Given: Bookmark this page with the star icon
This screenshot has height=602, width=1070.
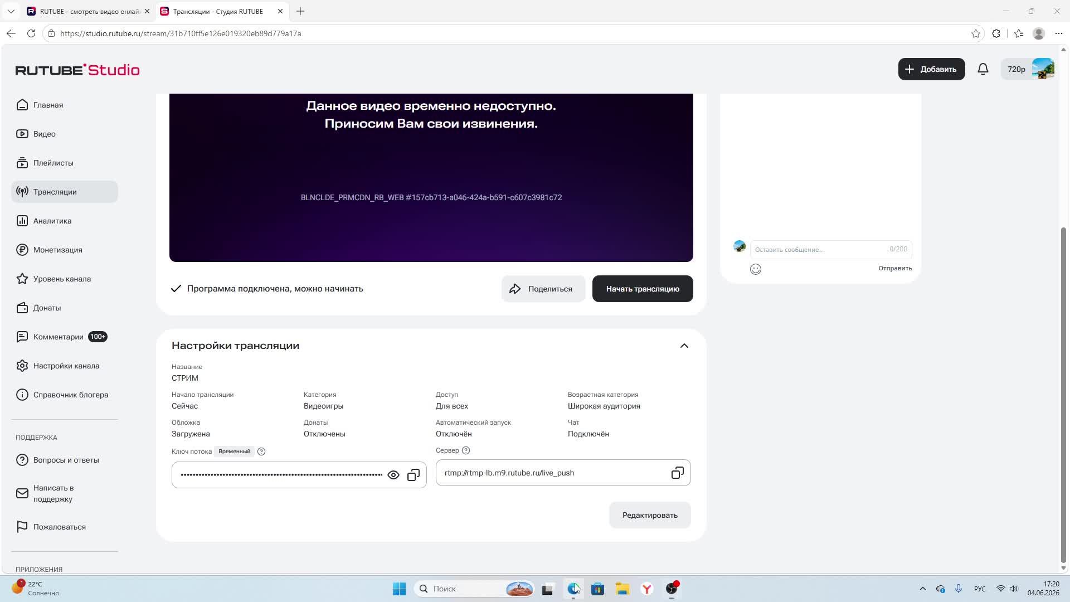Looking at the screenshot, I should [x=975, y=33].
